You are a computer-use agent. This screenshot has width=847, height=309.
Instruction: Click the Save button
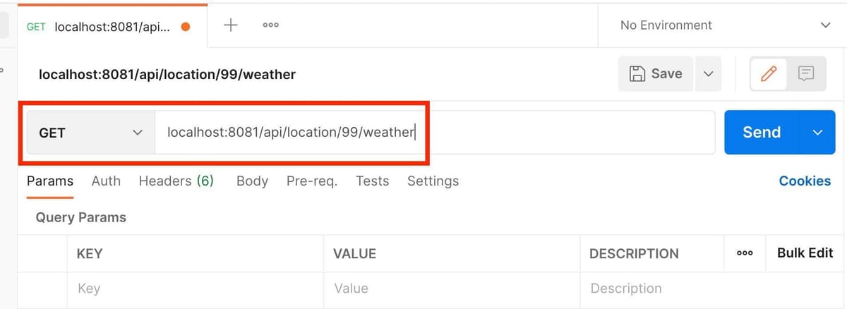(656, 73)
